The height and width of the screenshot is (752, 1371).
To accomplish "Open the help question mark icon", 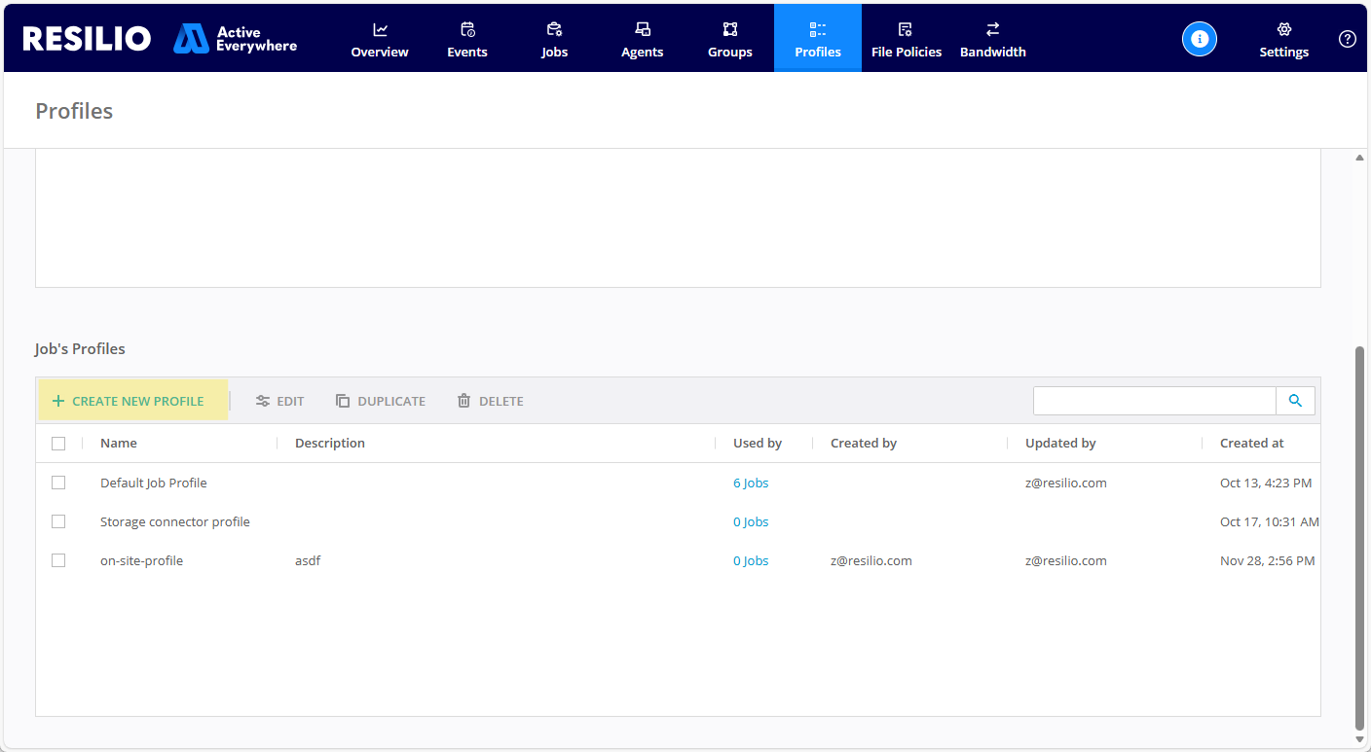I will click(x=1347, y=39).
